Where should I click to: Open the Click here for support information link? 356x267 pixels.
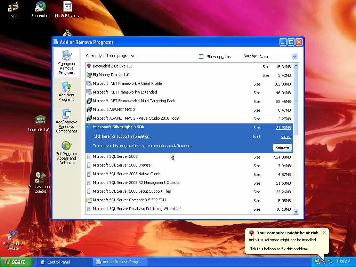122,136
